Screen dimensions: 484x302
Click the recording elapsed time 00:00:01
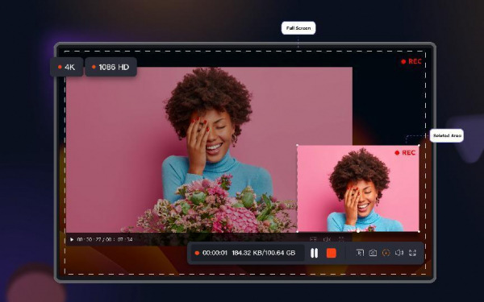pyautogui.click(x=215, y=253)
